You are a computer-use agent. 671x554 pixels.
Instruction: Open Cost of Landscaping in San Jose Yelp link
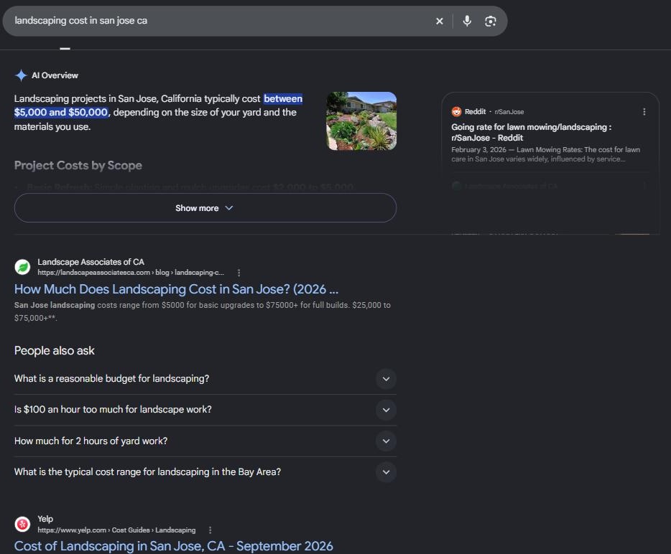pos(173,546)
